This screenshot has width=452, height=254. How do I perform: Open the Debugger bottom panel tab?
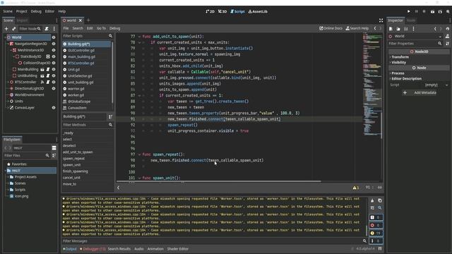tap(93, 249)
